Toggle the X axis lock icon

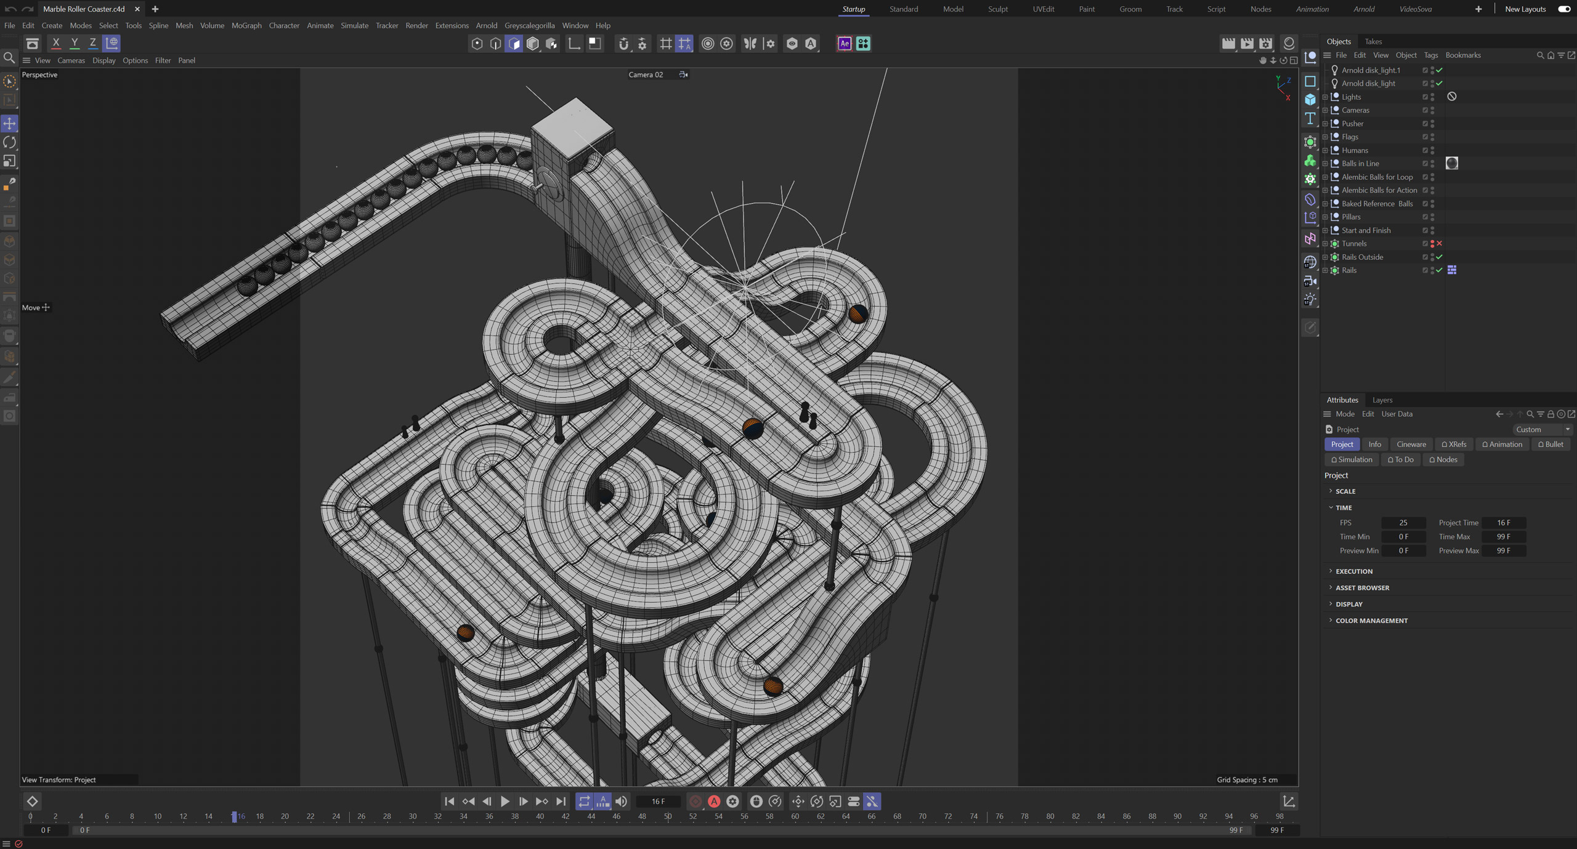56,43
